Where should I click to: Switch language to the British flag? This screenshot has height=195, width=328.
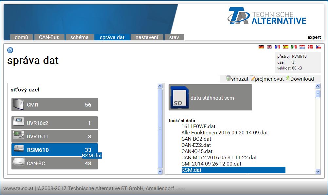click(x=269, y=47)
